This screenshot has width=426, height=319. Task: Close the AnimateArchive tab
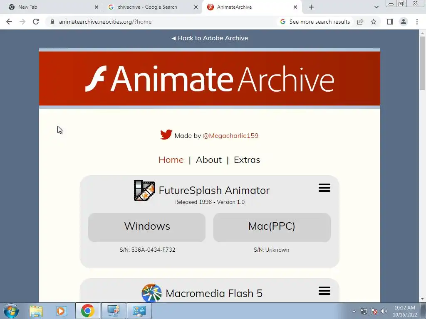point(295,7)
